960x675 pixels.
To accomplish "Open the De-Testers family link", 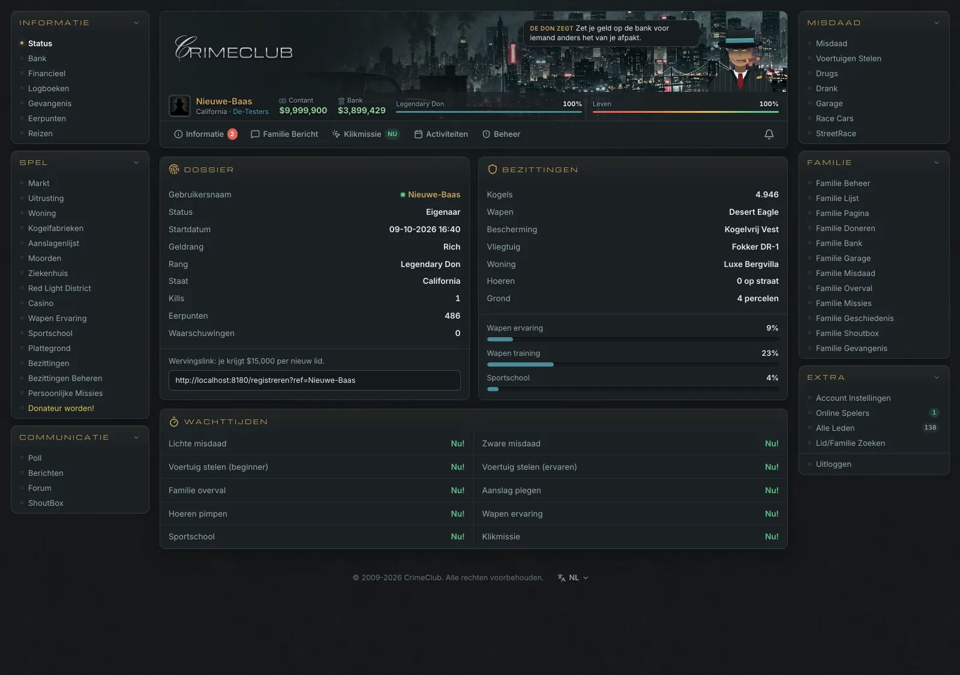I will click(x=251, y=112).
